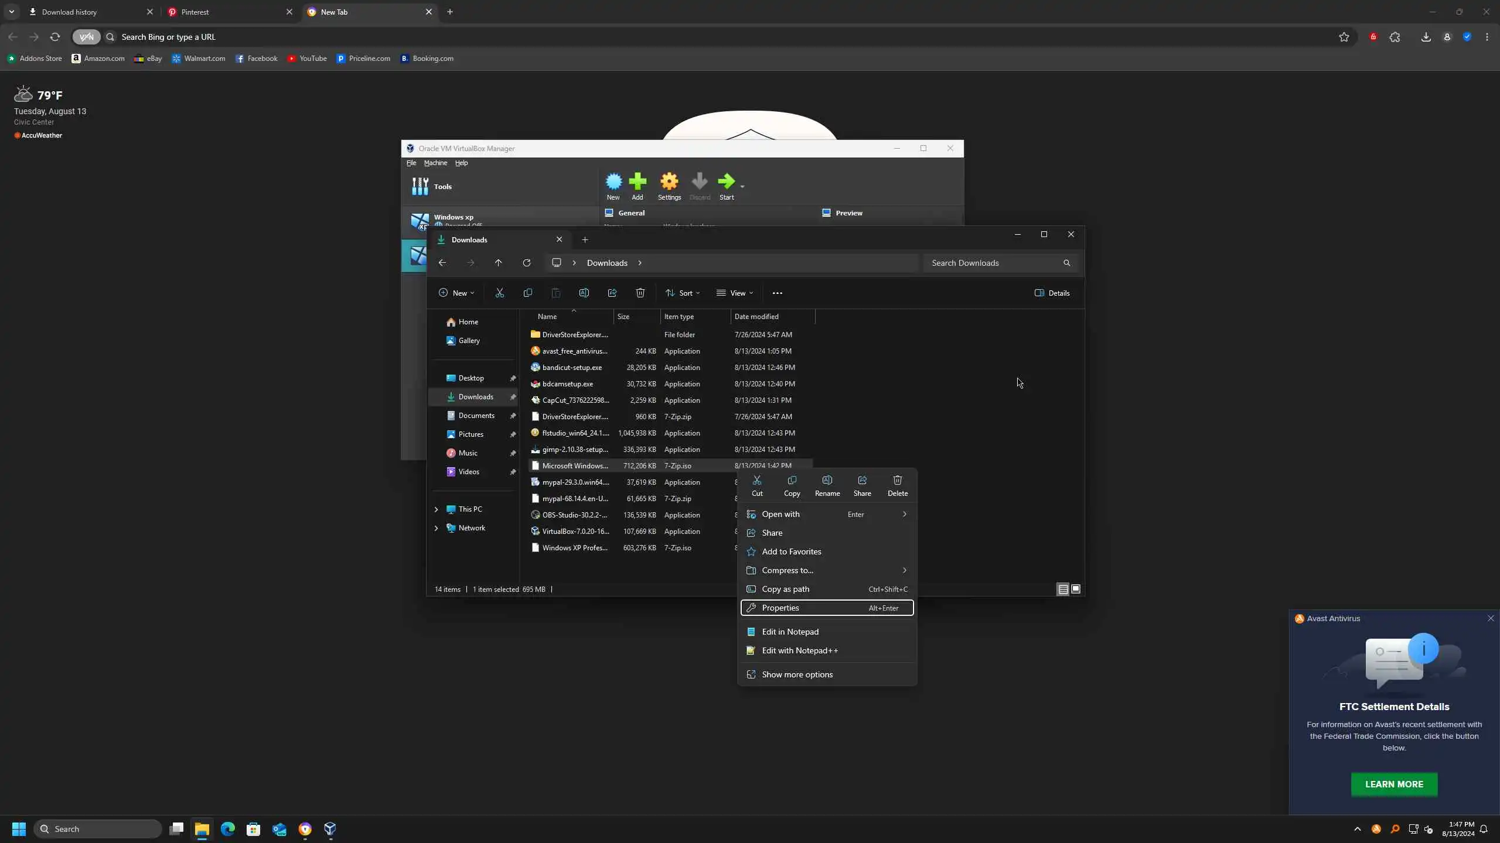Toggle the Details pane button
Screen dimensions: 1500x843
point(1052,293)
